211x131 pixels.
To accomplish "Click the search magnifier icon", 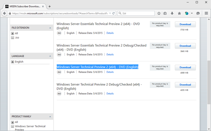I will click(x=120, y=13).
